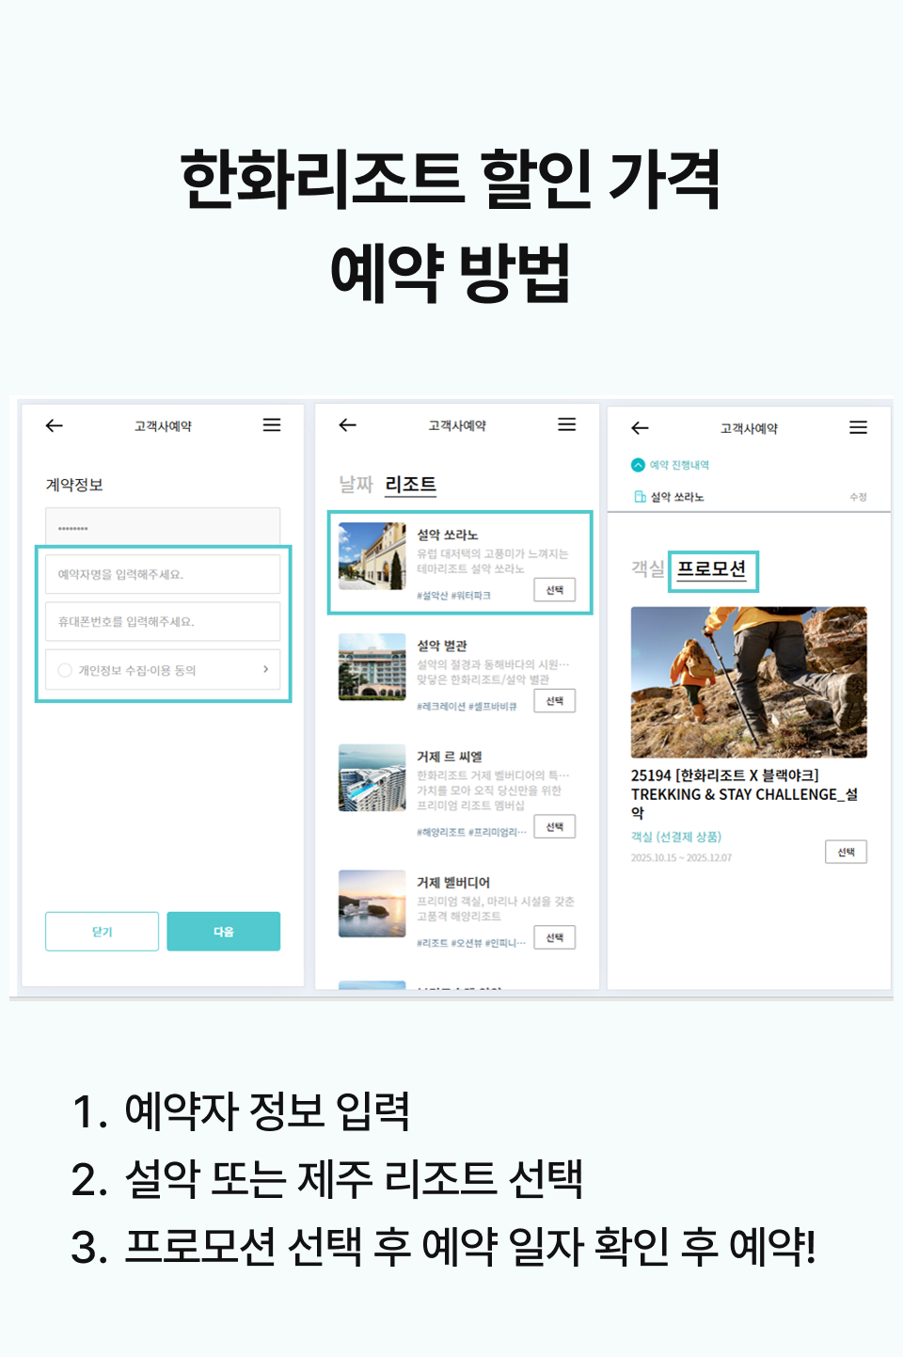
Task: Open hamburger menu on 계약정보 screen
Action: [x=272, y=425]
